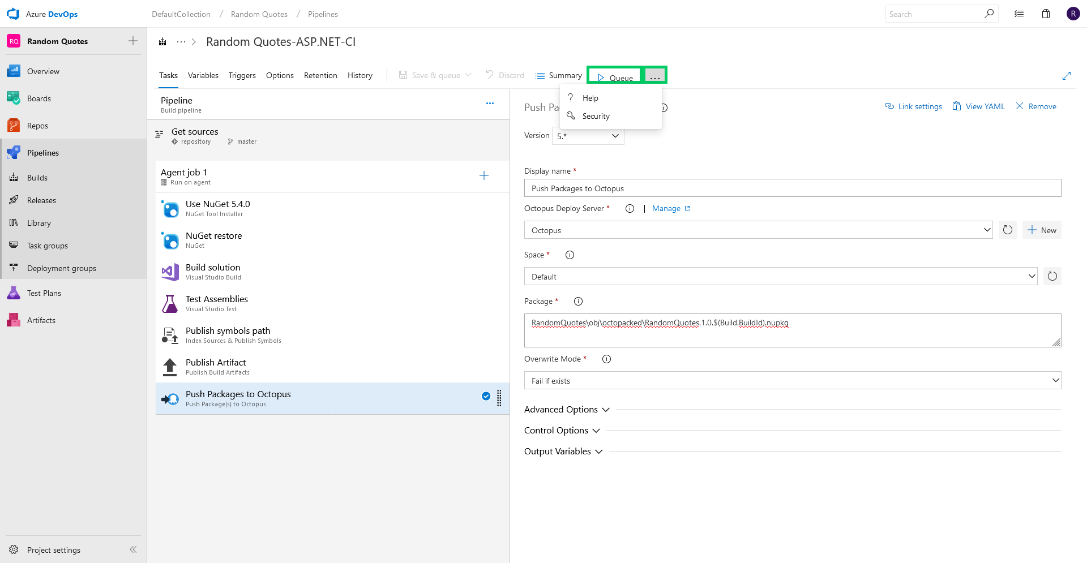Focus the Package text area
This screenshot has height=563, width=1087.
tap(793, 330)
